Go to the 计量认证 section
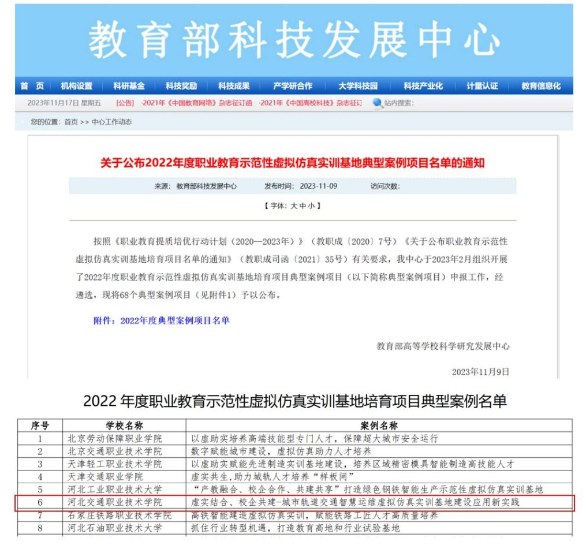The image size is (586, 545). 482,86
